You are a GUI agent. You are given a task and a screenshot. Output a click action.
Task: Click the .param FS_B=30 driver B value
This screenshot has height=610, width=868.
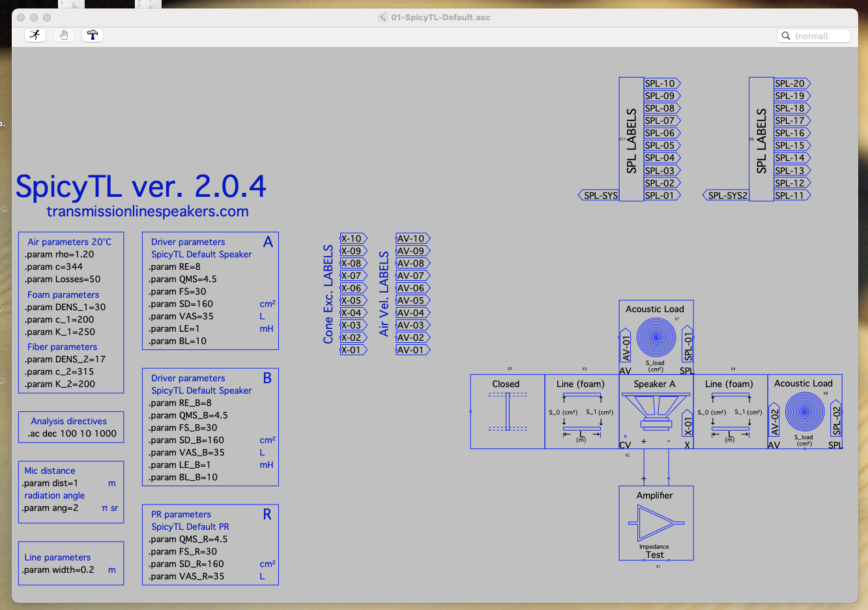pyautogui.click(x=183, y=428)
